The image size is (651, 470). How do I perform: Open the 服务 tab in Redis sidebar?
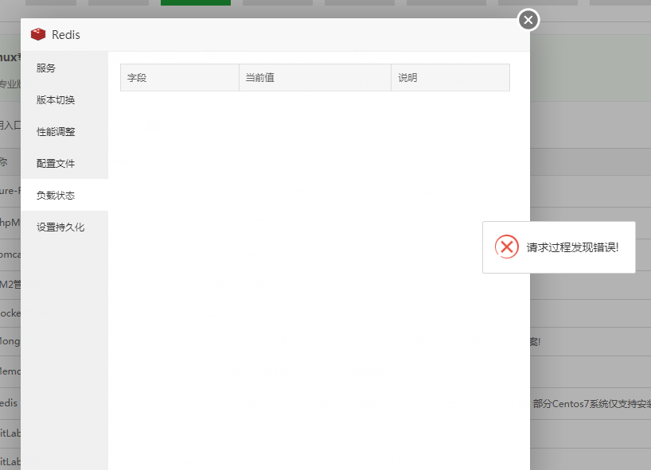tap(64, 68)
